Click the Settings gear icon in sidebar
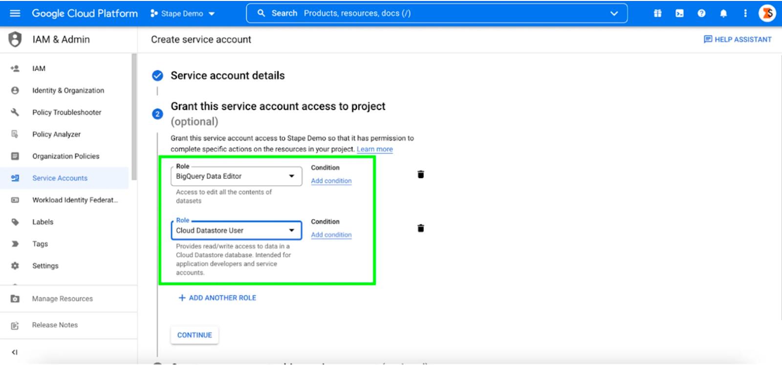The image size is (782, 365). click(15, 266)
